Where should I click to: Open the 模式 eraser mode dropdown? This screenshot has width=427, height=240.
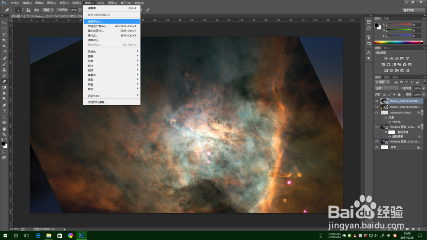pos(48,10)
